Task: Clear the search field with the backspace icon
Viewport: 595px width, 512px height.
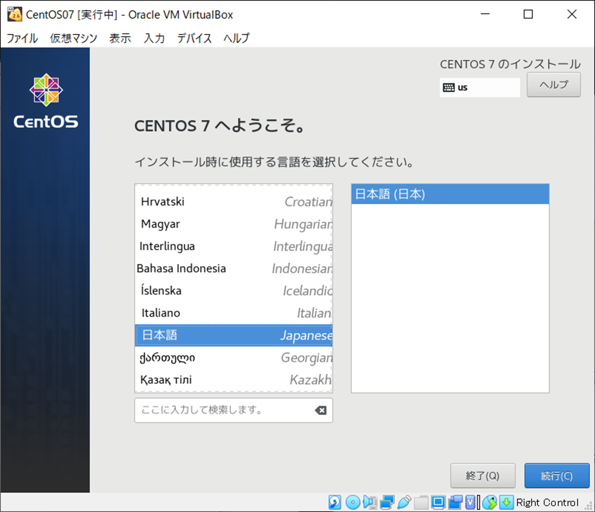Action: pyautogui.click(x=321, y=410)
